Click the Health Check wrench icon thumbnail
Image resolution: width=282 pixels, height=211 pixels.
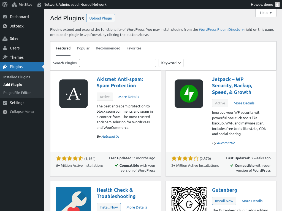[74, 199]
